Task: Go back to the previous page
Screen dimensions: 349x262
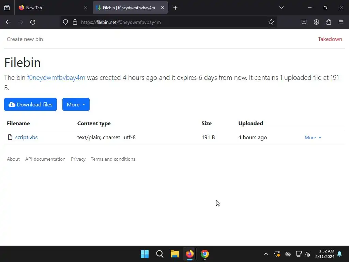Action: coord(8,22)
